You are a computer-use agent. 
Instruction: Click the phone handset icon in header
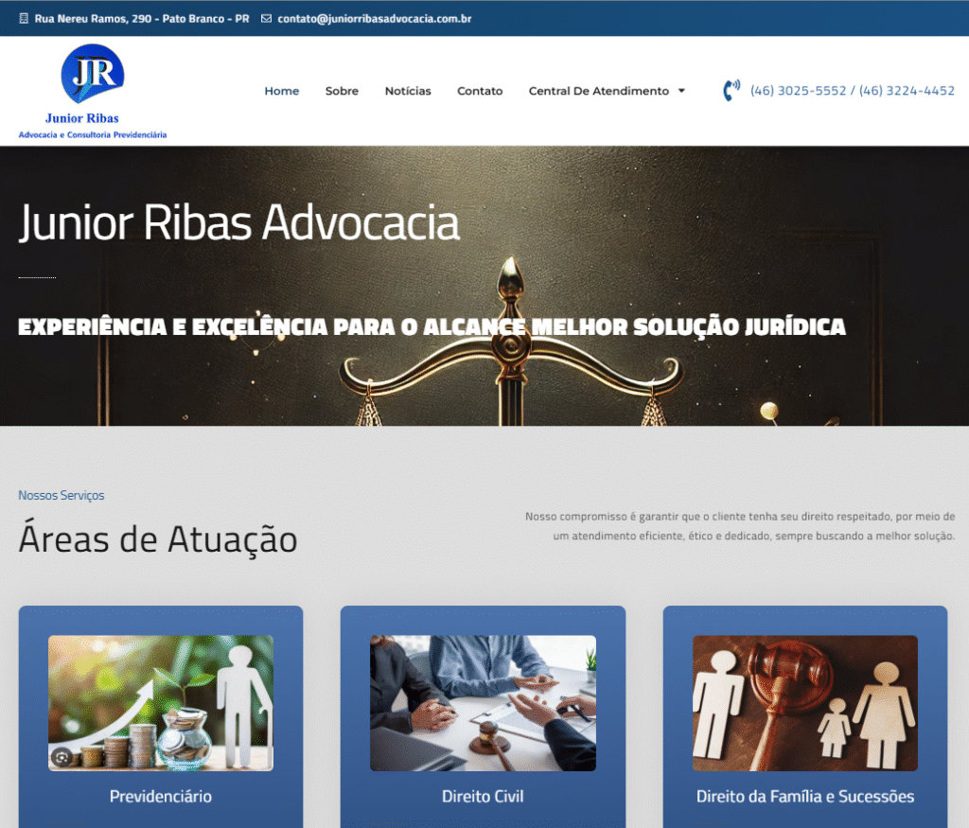coord(731,91)
